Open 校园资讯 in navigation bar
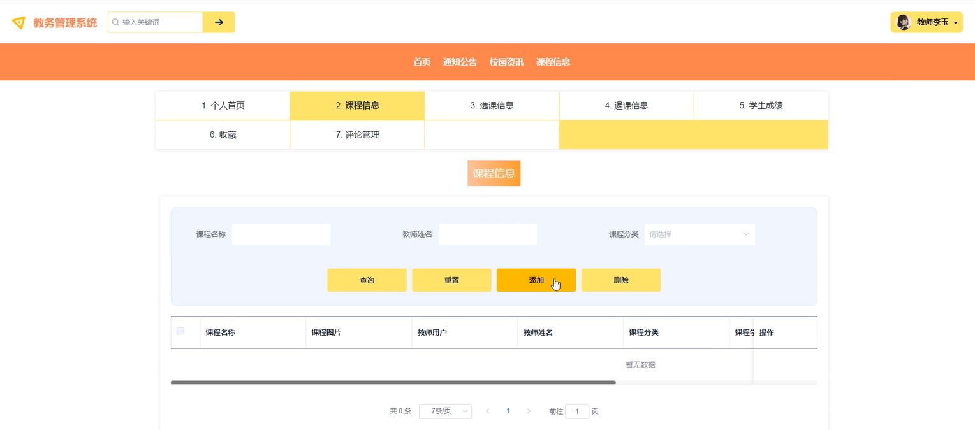975x430 pixels. 506,62
